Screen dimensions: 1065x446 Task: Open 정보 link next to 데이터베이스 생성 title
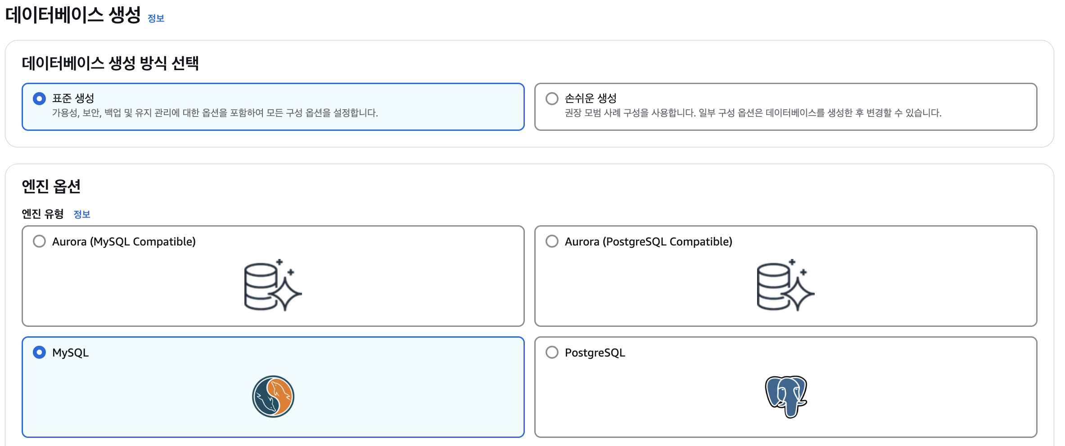point(156,18)
